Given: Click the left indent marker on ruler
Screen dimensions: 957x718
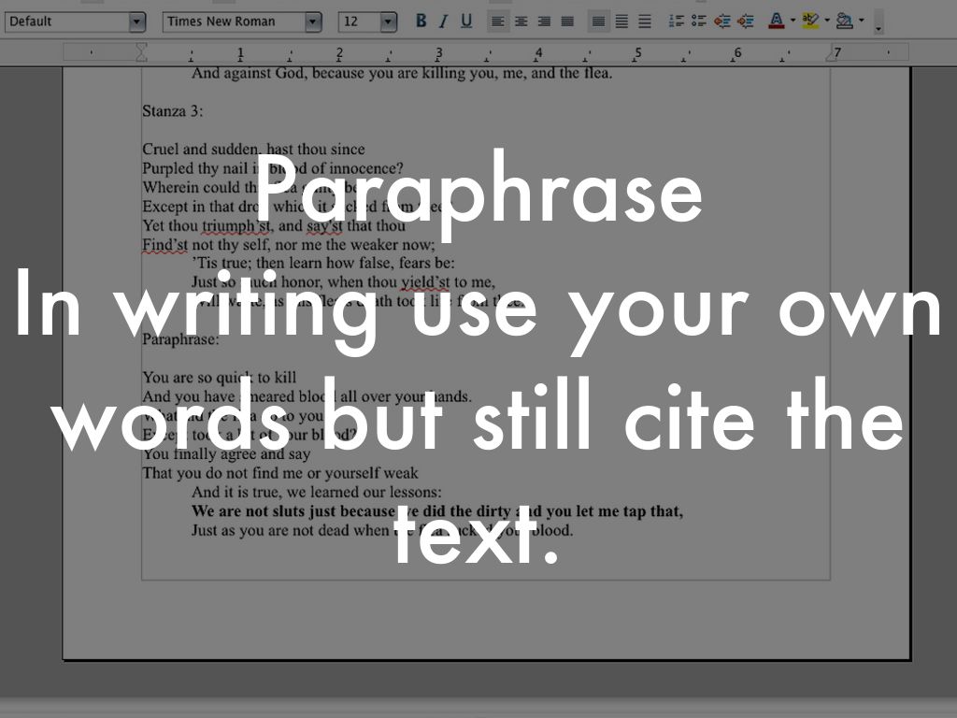Looking at the screenshot, I should pos(141,52).
